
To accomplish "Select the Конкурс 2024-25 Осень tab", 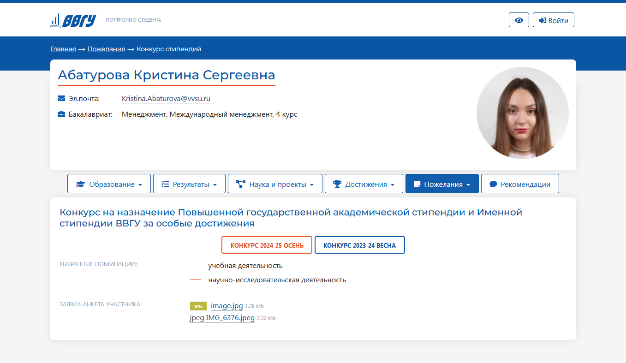I will coord(267,245).
